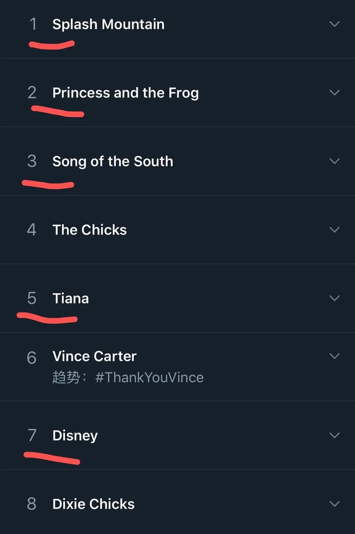Tap rank number 8 beside Dixie Chicks

[31, 504]
